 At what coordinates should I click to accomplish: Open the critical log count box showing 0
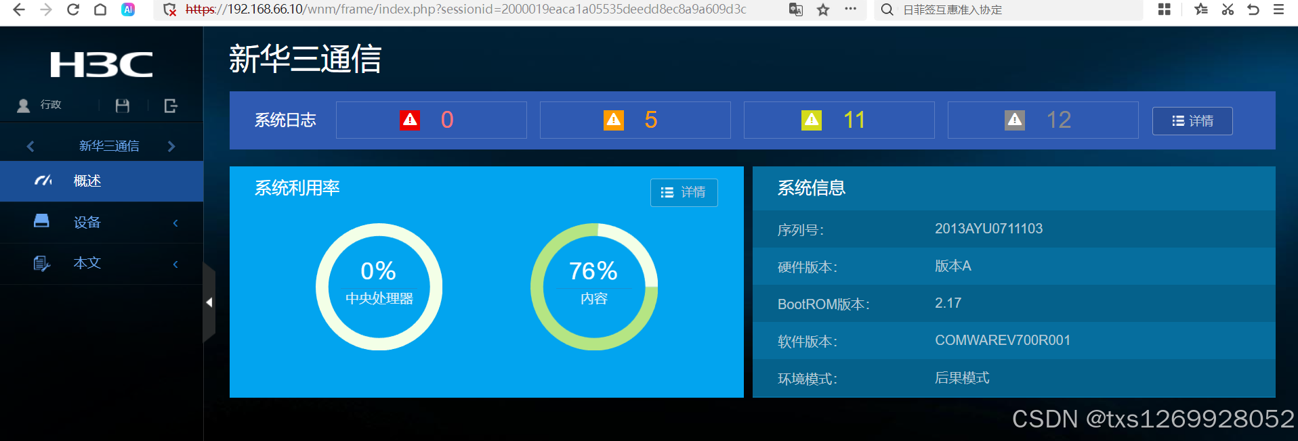point(432,120)
